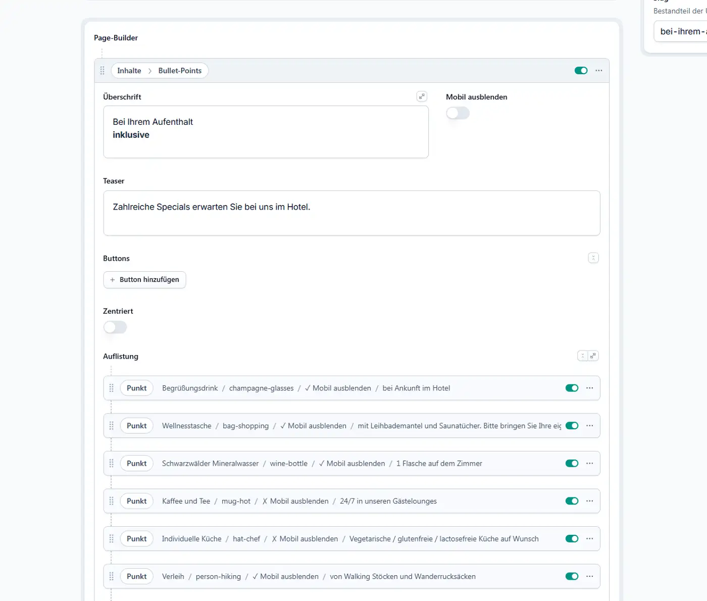The height and width of the screenshot is (601, 707).
Task: Open the more options menu for Verleih
Action: [589, 576]
